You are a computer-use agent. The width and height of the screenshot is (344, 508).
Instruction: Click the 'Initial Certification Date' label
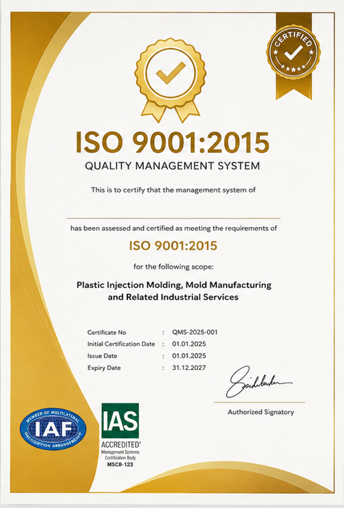click(x=121, y=344)
